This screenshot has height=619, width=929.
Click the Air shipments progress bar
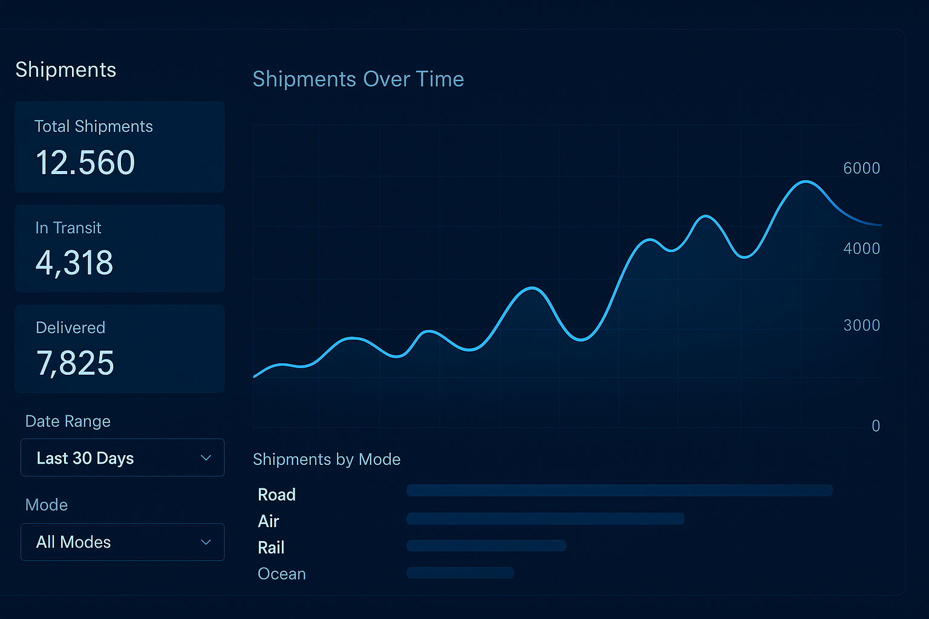[545, 519]
